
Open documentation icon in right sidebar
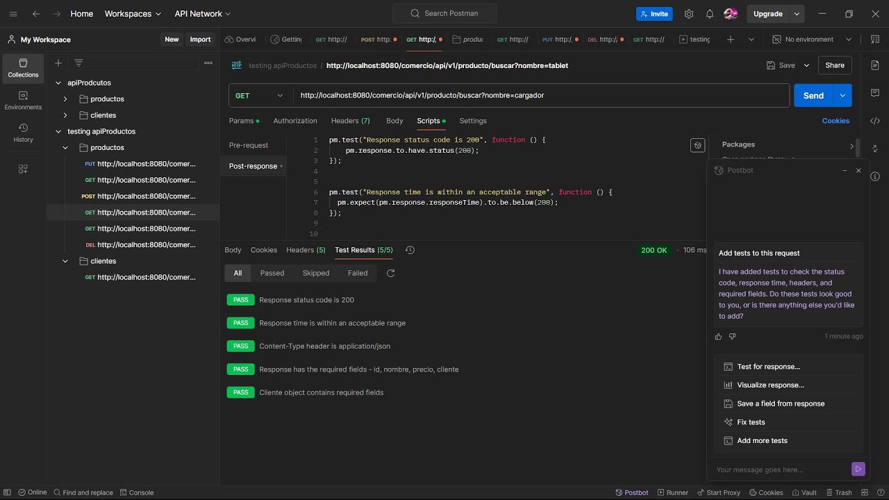pos(875,65)
